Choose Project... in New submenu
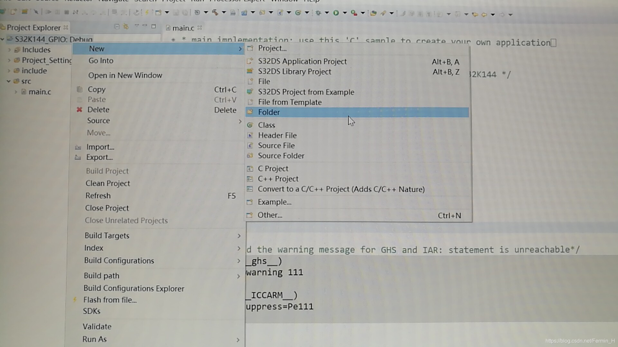This screenshot has width=618, height=347. (357, 48)
